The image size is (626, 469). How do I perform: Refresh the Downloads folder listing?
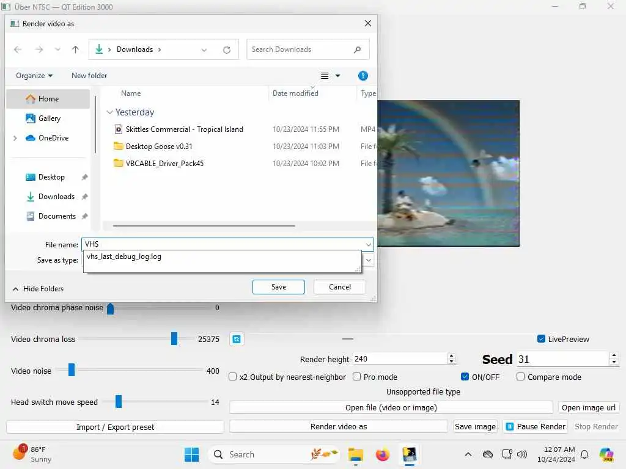227,50
